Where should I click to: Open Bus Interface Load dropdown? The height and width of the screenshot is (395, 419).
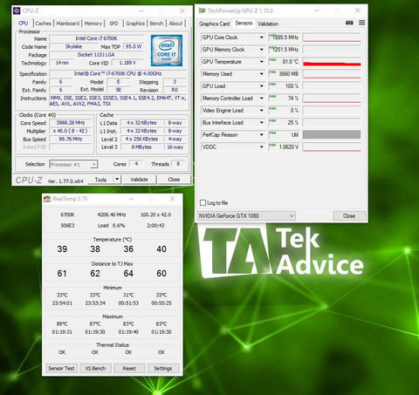click(261, 123)
